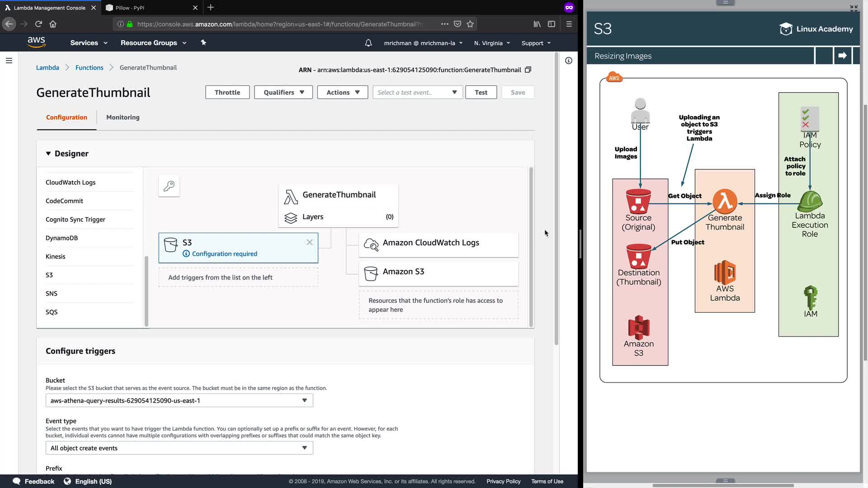
Task: Follow the Functions breadcrumb link
Action: (x=89, y=67)
